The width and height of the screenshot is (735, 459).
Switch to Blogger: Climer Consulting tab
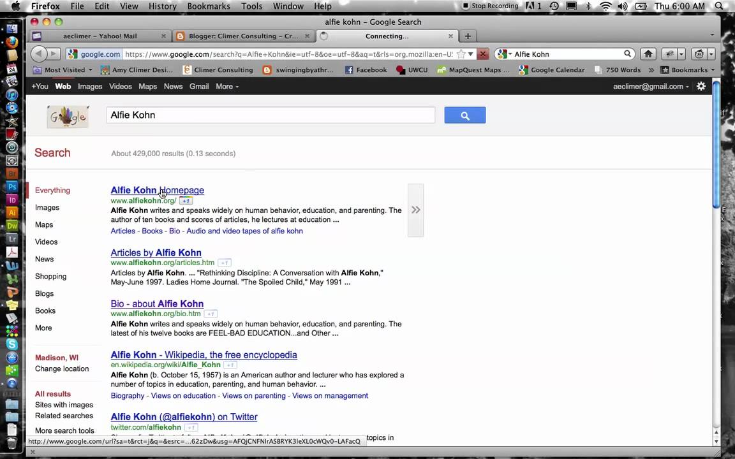[x=243, y=36]
